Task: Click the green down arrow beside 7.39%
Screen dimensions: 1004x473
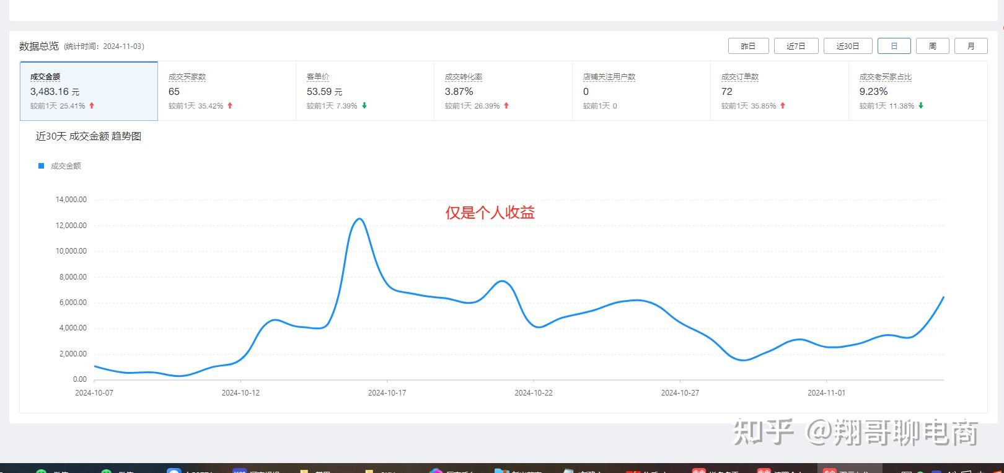Action: coord(364,105)
